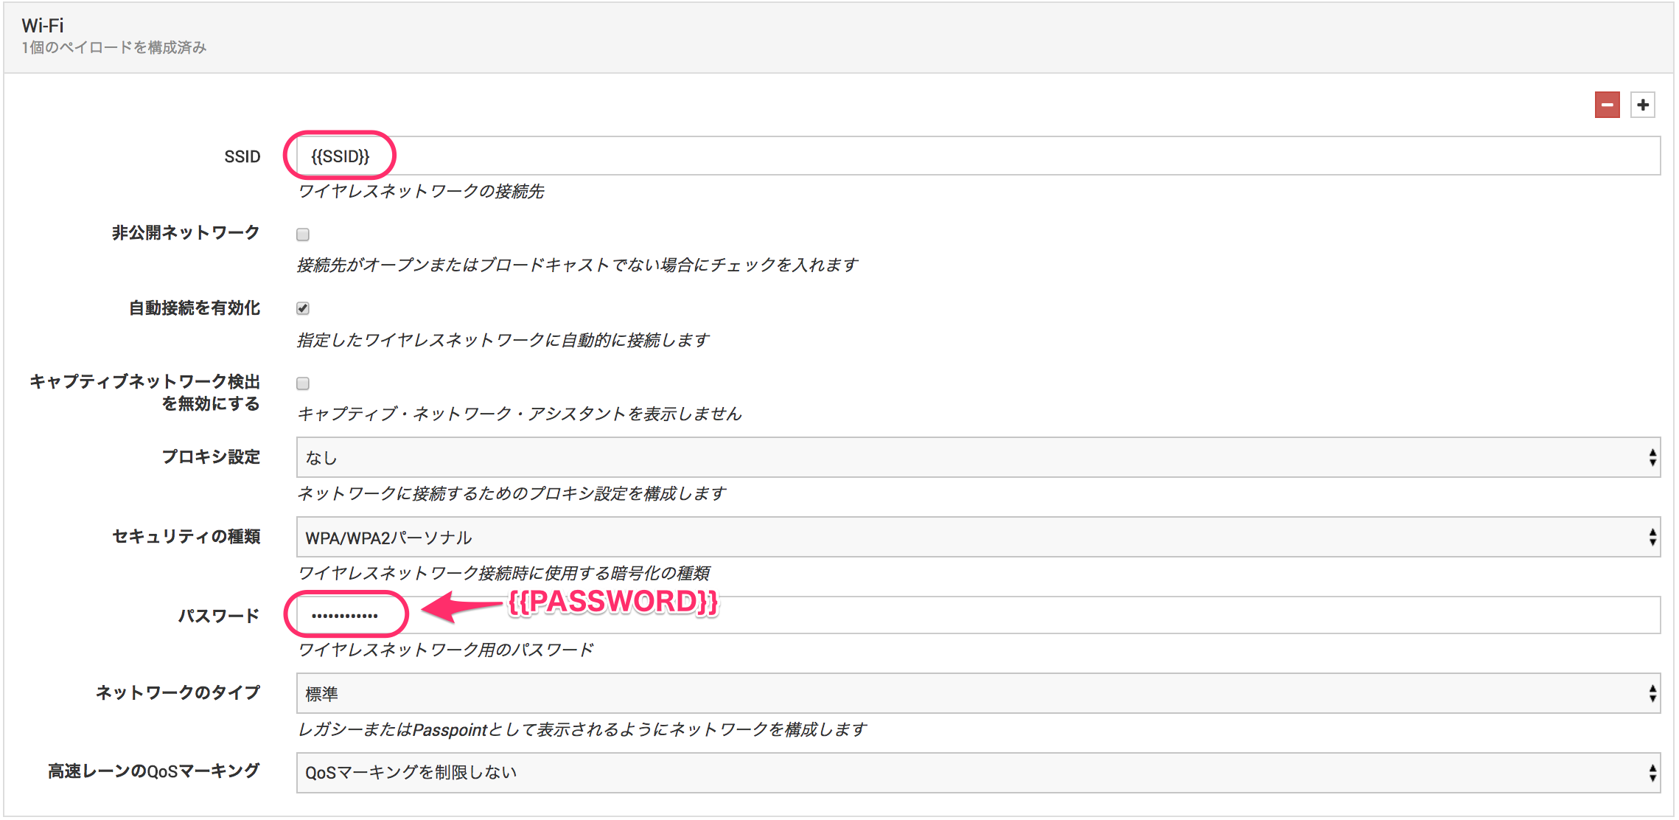Click the 1個のペイロードを構成済み subtitle
Viewport: 1679px width, 820px height.
(x=114, y=48)
